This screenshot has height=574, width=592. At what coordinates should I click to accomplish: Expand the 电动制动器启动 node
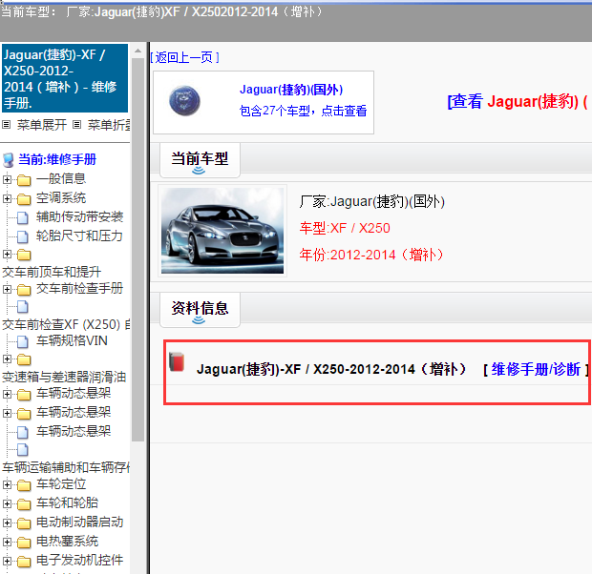(x=7, y=523)
